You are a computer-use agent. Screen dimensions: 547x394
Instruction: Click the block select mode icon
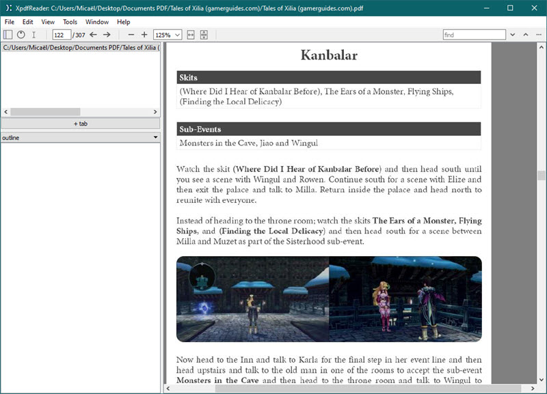[21, 34]
